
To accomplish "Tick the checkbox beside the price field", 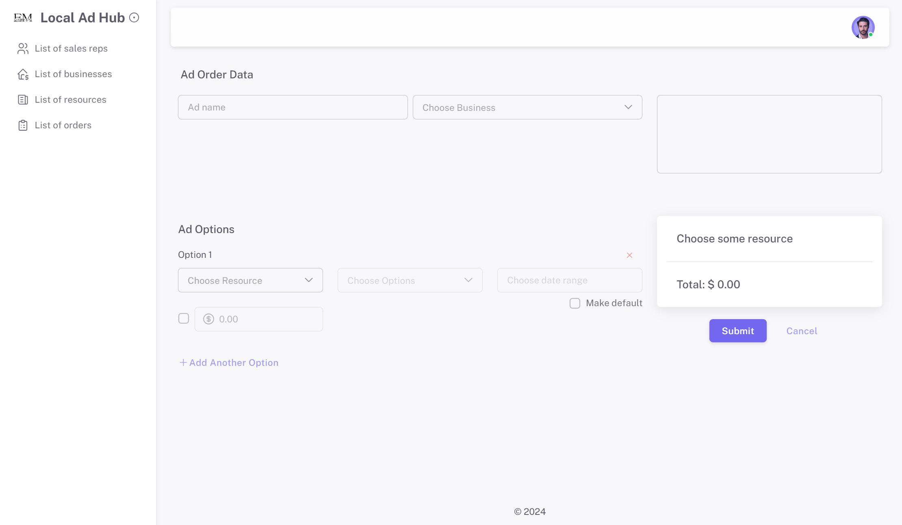I will pyautogui.click(x=184, y=318).
